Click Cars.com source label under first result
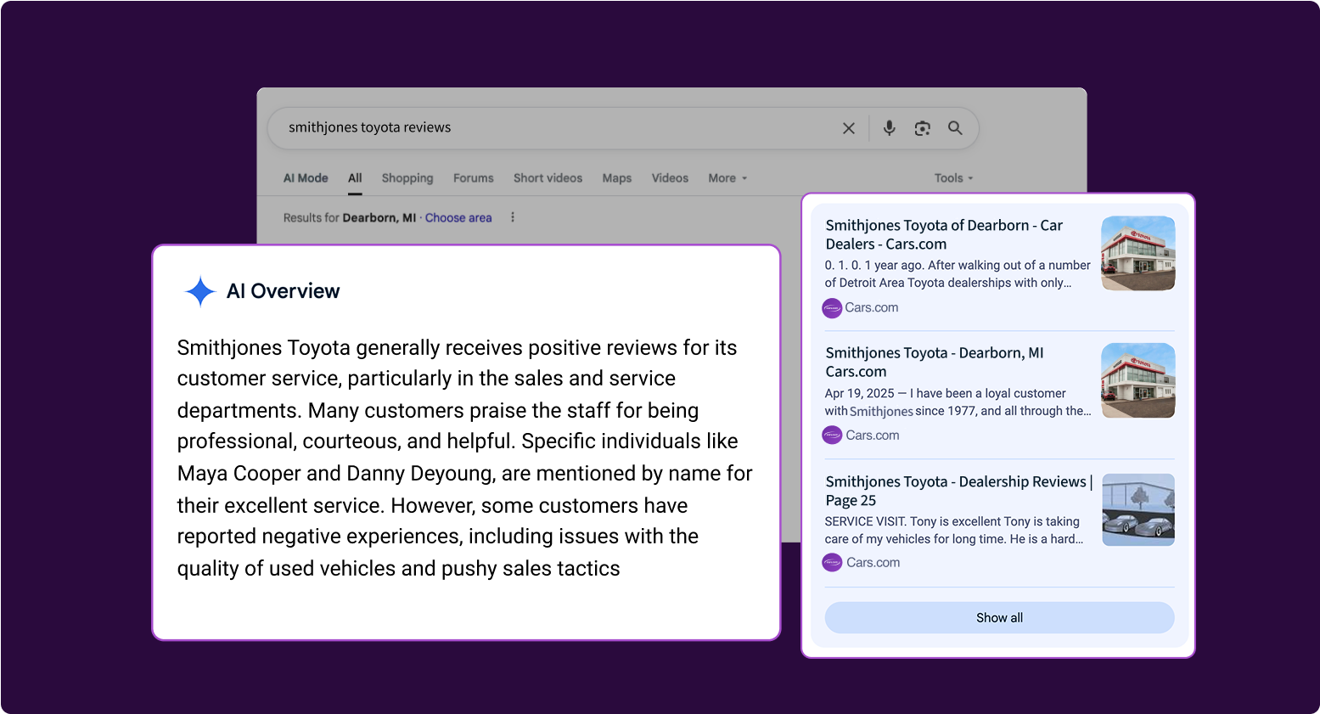 [872, 308]
